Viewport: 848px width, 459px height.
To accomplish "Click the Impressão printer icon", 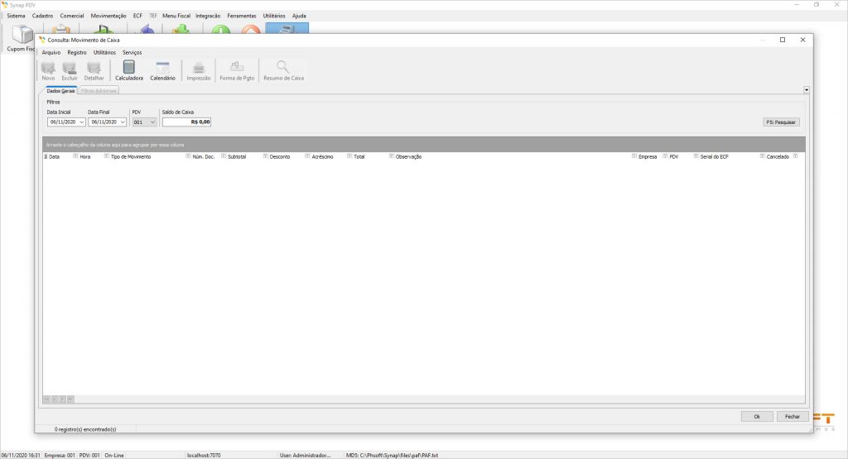I will click(x=199, y=69).
